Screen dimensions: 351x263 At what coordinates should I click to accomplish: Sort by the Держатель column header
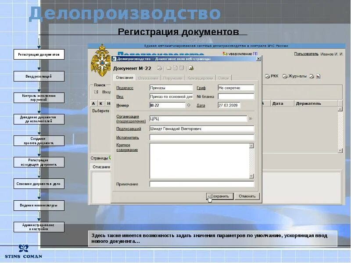315,103
